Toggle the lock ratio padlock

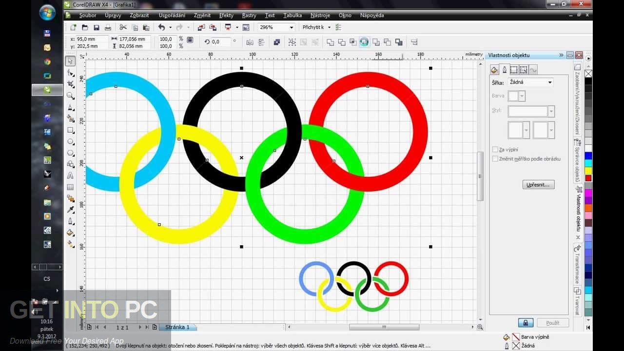tap(190, 40)
